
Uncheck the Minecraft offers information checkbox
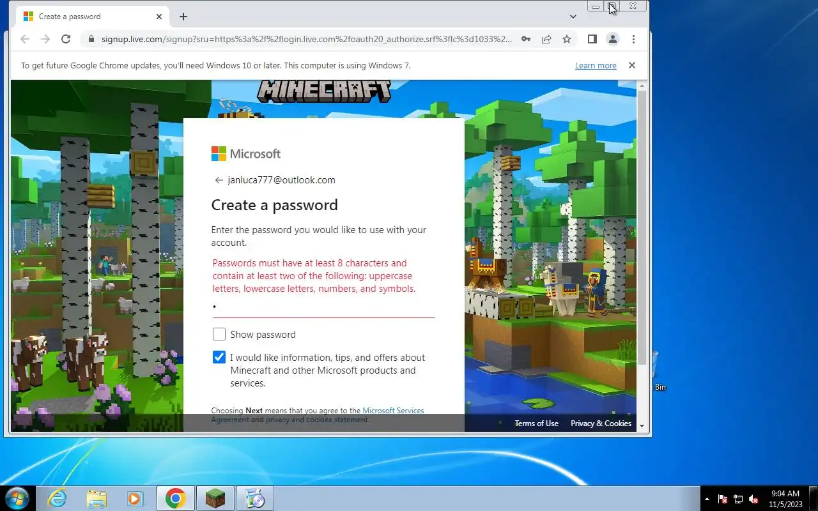pyautogui.click(x=219, y=357)
